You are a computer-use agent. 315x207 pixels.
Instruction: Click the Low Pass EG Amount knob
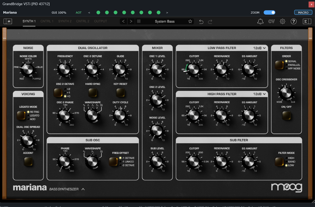pos(250,69)
